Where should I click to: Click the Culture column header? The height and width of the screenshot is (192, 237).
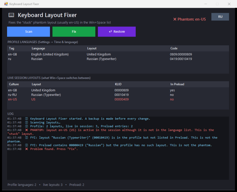pos(14,84)
